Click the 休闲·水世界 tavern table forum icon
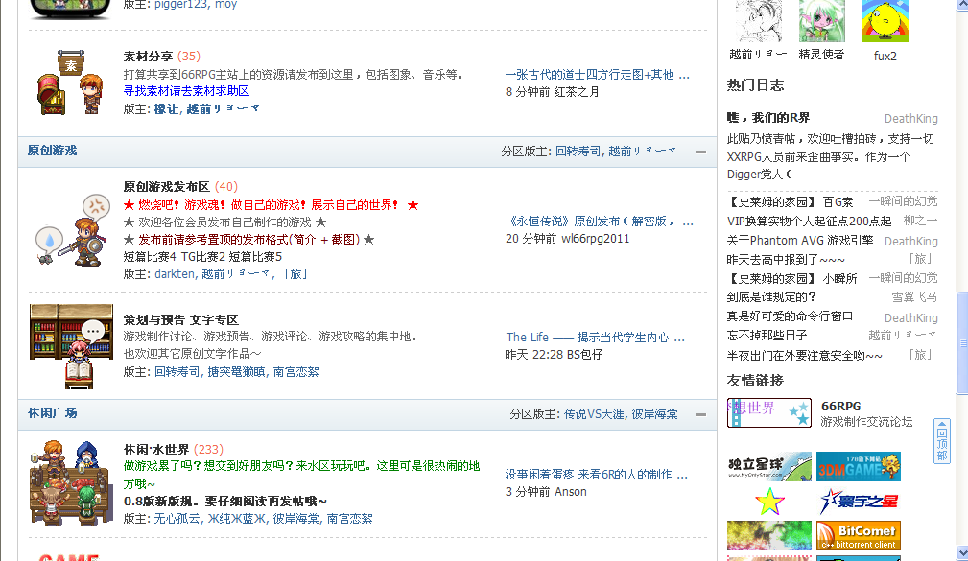This screenshot has width=968, height=561. (x=72, y=482)
